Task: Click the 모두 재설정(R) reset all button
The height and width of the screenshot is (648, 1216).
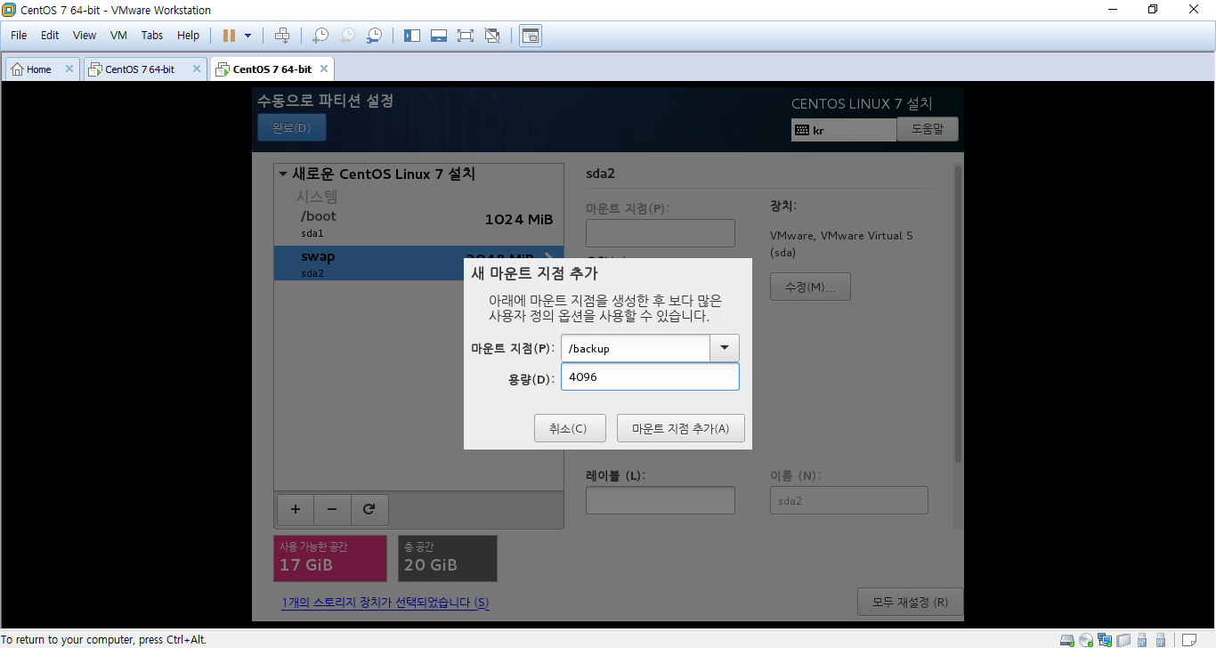Action: pyautogui.click(x=910, y=602)
